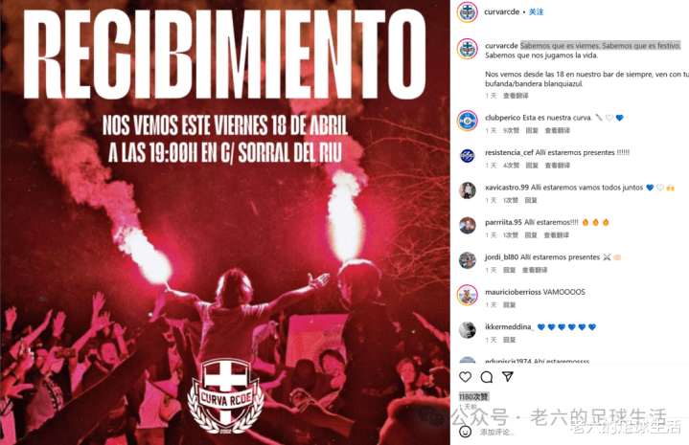This screenshot has height=445, width=689.
Task: Share the post via the paper plane icon
Action: pos(508,376)
